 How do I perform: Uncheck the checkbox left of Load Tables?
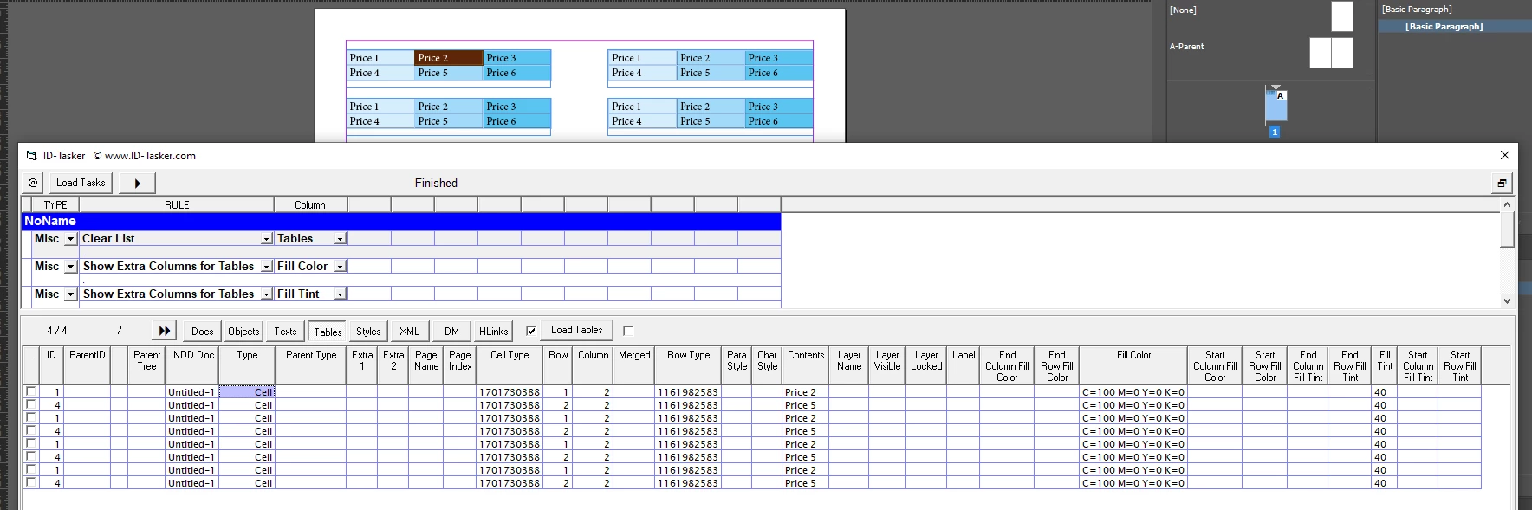click(531, 330)
